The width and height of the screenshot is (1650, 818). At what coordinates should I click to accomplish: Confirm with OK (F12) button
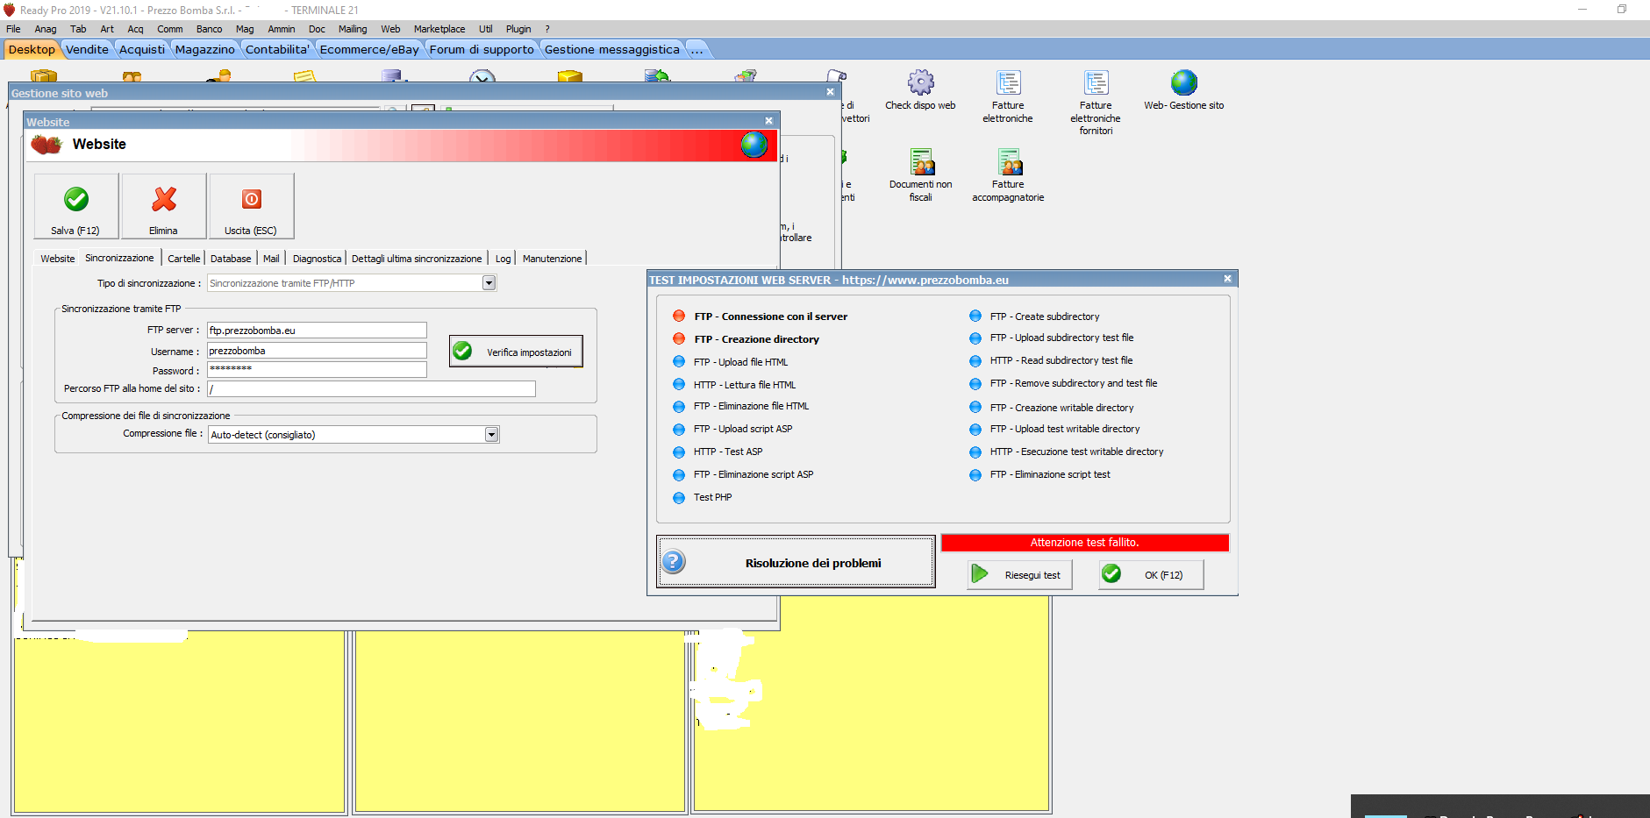pos(1151,575)
